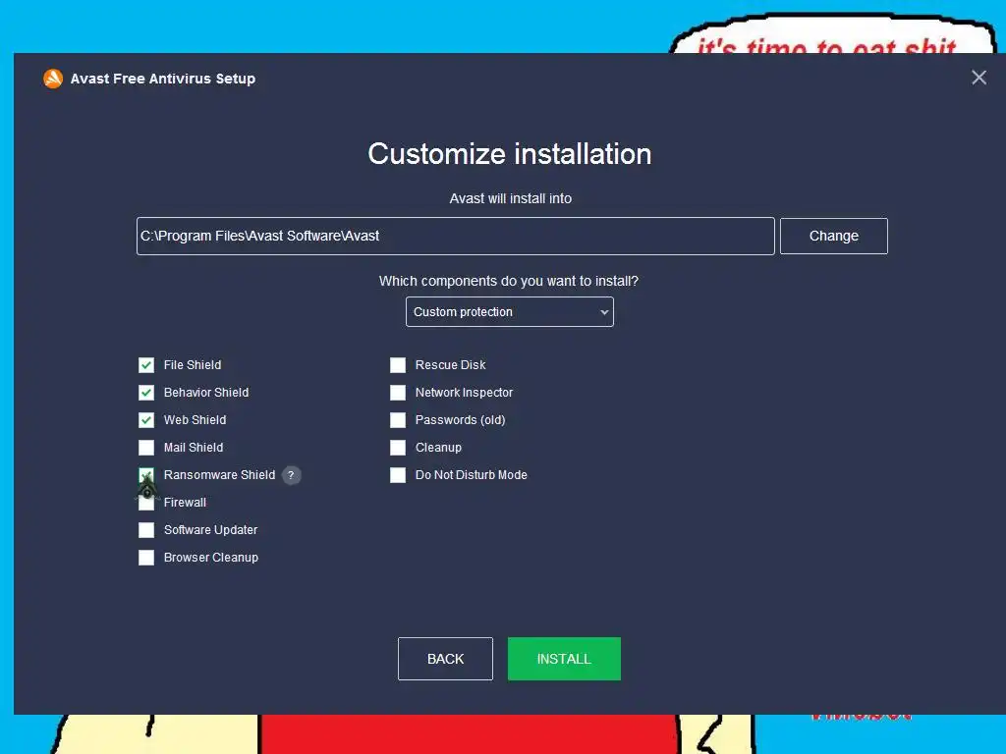Click the install path input field
Screen dimensions: 1006x754
(456, 236)
